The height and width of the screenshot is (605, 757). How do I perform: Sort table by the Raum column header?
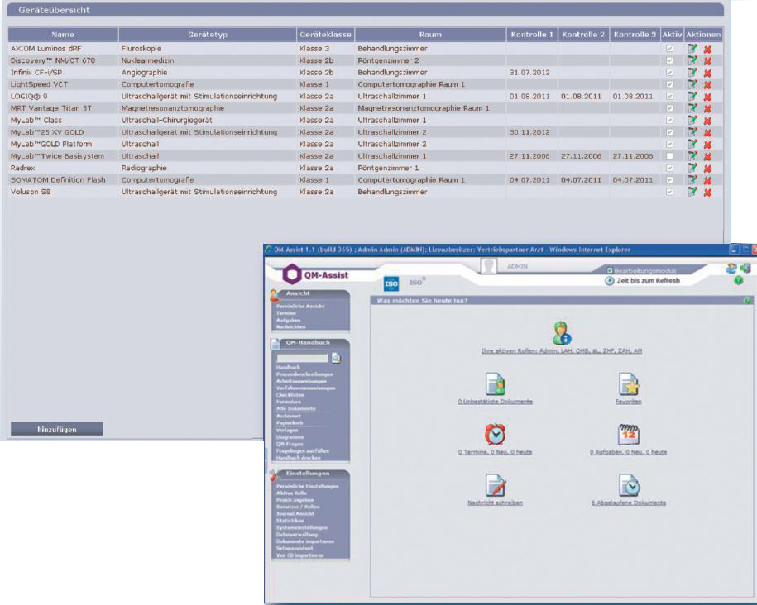tap(430, 35)
